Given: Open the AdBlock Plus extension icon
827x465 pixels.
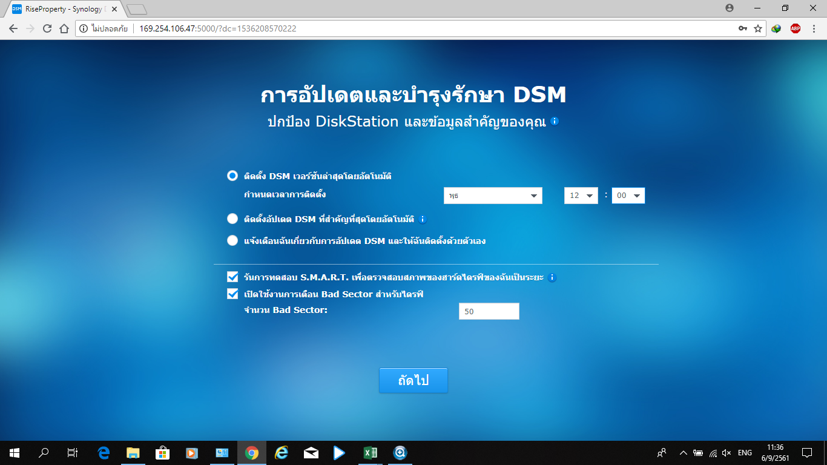Looking at the screenshot, I should pyautogui.click(x=795, y=28).
